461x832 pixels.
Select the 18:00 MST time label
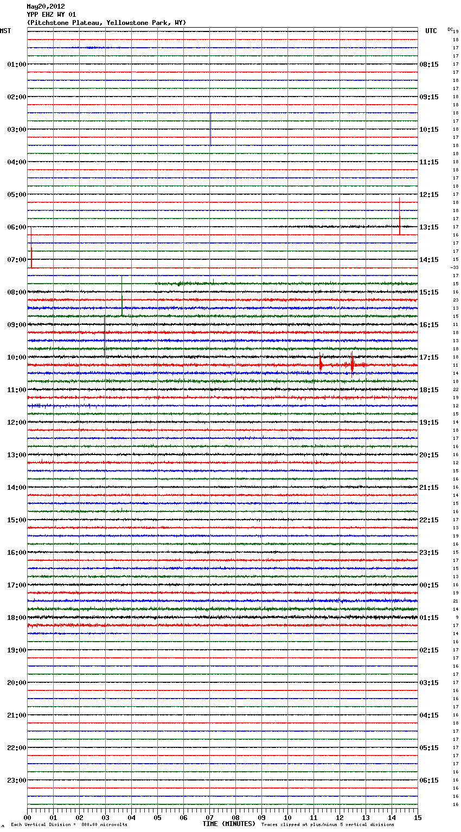coord(17,618)
